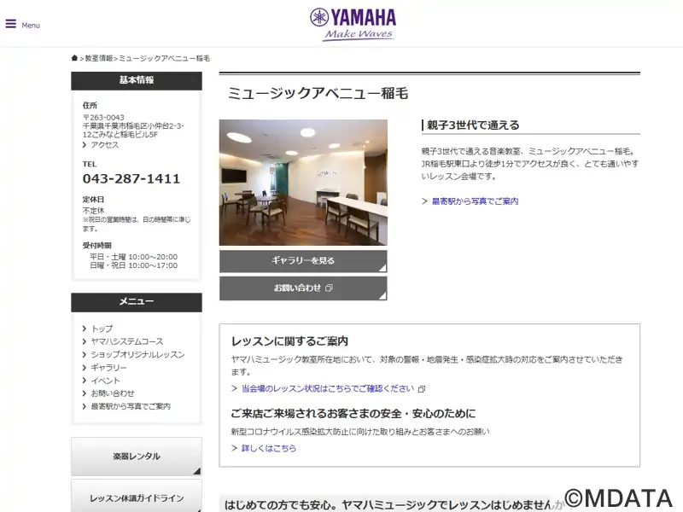Click the chevron arrow before アクセス
Viewport: 683px width, 512px height.
(x=85, y=145)
